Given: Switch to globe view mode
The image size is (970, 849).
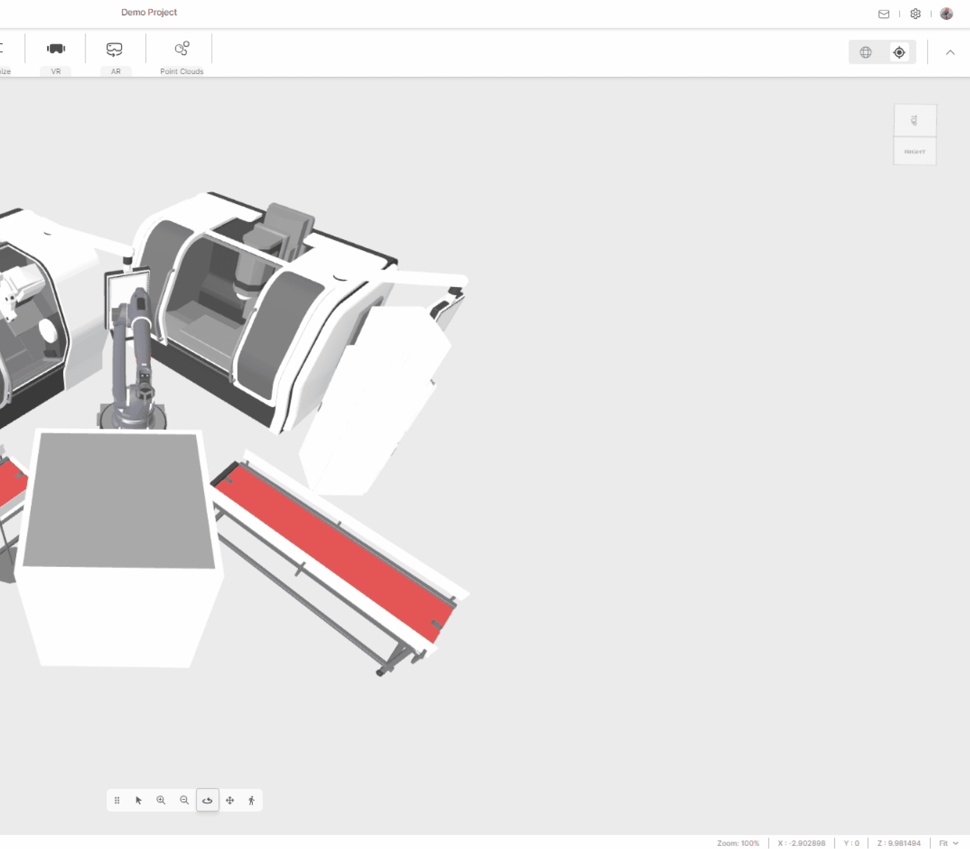Looking at the screenshot, I should (x=865, y=52).
